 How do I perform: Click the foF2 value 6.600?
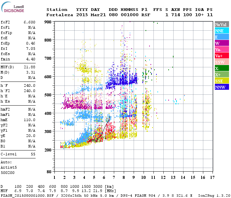pos(29,22)
